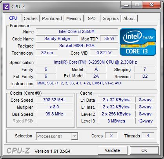This screenshot has height=159, width=164.
Task: Click the Validate button
Action: [113, 150]
